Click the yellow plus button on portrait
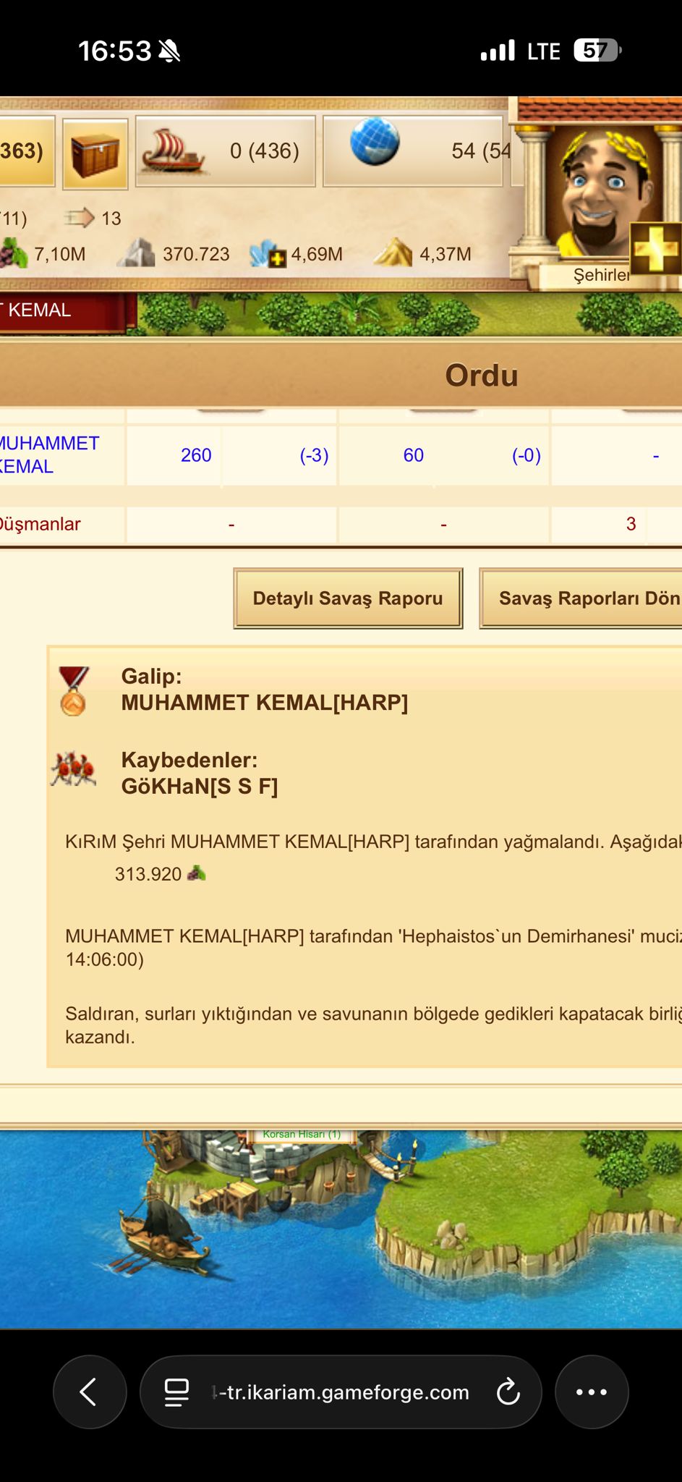Screen dimensions: 682x1482 (x=655, y=248)
